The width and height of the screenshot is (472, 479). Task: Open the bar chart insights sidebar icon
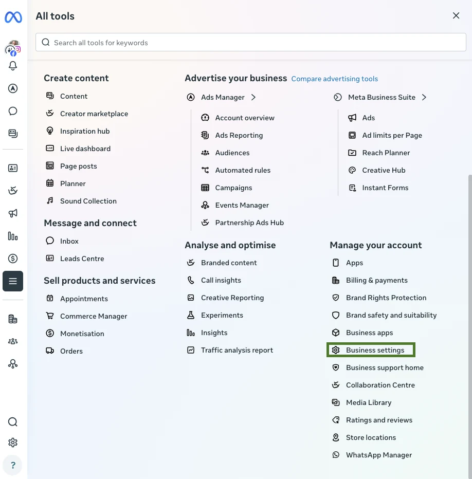[x=13, y=236]
